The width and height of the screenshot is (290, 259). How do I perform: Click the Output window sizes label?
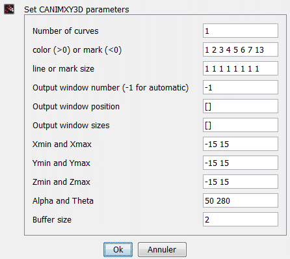point(71,126)
